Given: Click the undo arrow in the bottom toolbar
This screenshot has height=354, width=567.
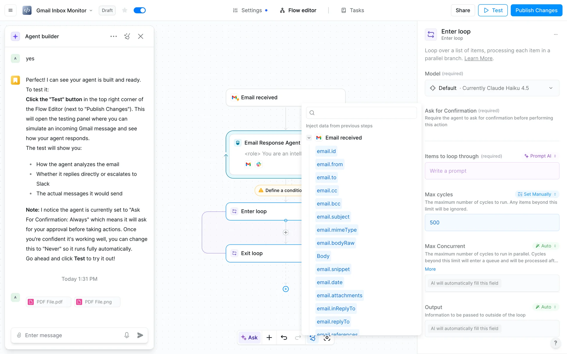Looking at the screenshot, I should pos(284,337).
